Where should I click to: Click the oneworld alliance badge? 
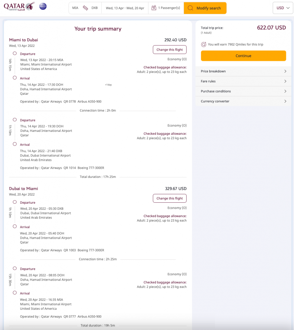click(43, 6)
